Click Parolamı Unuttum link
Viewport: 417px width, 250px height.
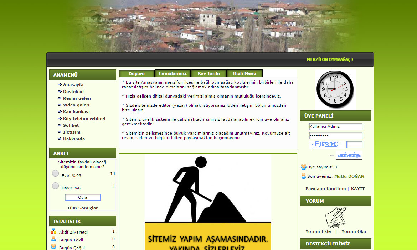click(x=325, y=189)
